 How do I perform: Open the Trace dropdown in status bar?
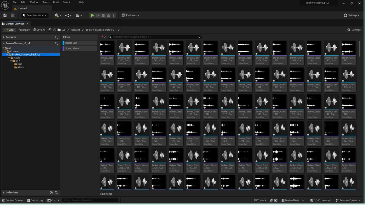click(x=260, y=200)
